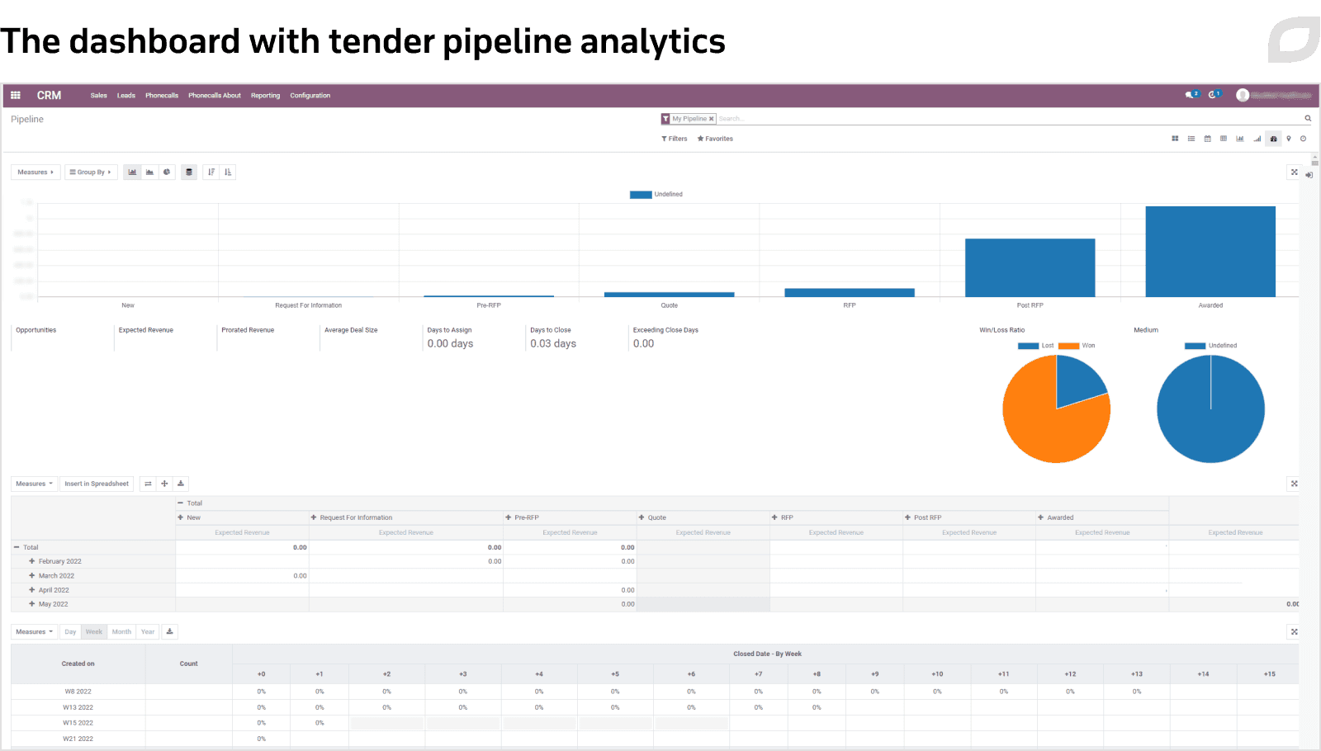Select Year cohort interval

tap(148, 632)
